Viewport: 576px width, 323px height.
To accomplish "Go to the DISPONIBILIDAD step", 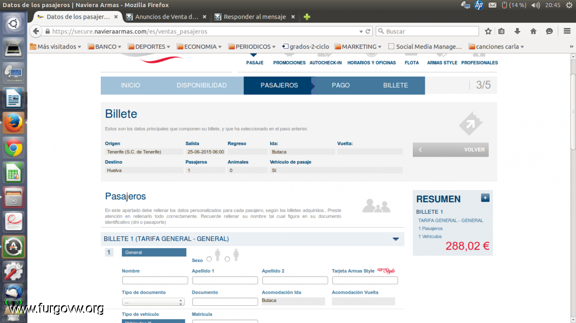I will coord(202,85).
